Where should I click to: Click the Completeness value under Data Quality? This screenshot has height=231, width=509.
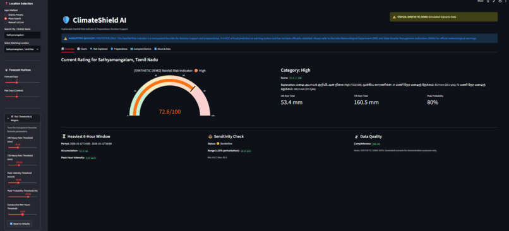[x=376, y=144]
